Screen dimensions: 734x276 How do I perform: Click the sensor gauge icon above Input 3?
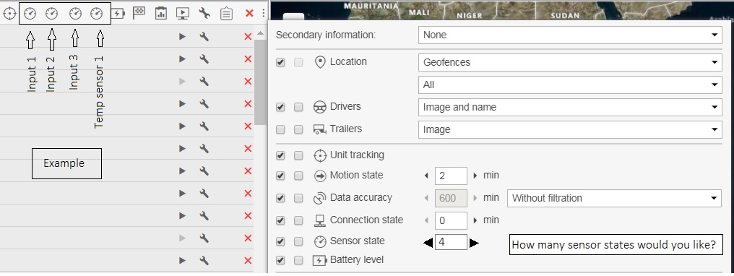tap(75, 14)
